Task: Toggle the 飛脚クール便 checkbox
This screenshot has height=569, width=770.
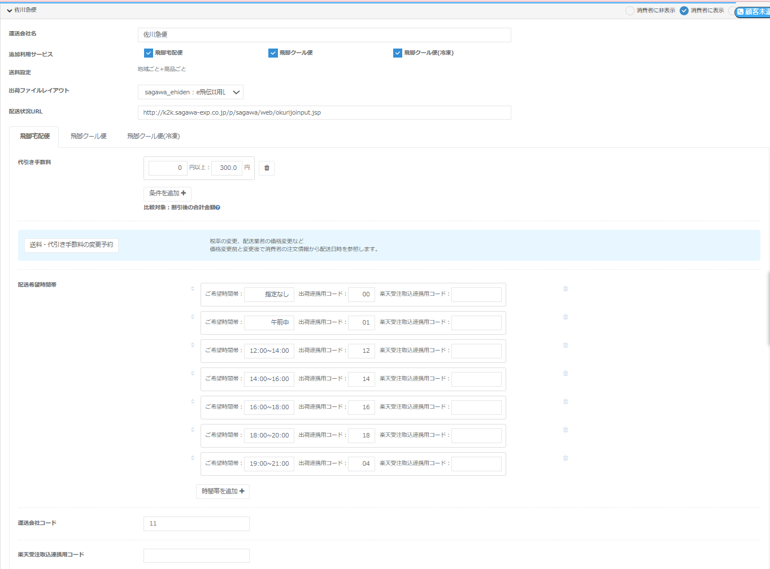Action: pyautogui.click(x=273, y=53)
